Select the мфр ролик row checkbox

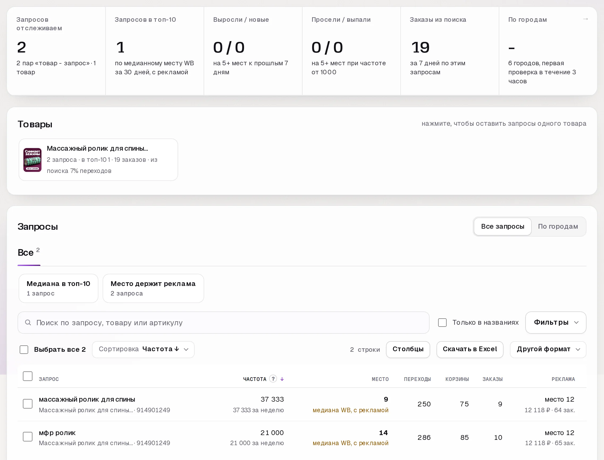28,437
